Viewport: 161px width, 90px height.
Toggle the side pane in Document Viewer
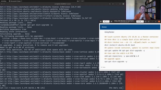(x=101, y=21)
